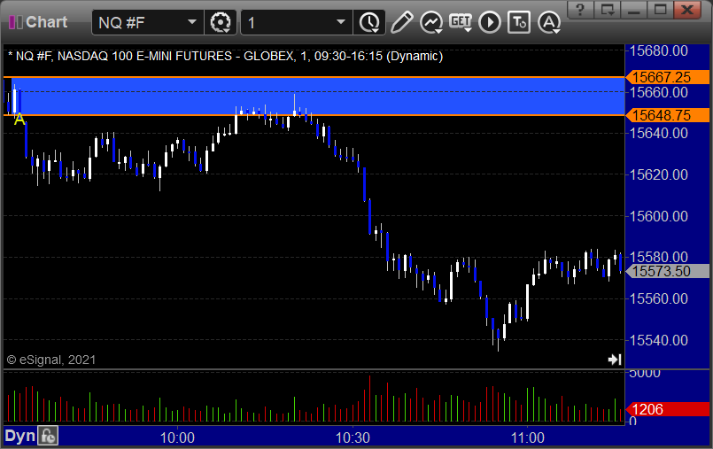Viewport: 713px width, 449px height.
Task: Click the 15667.25 orange price label
Action: (x=668, y=77)
